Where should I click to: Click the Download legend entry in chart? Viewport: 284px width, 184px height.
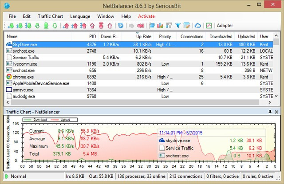point(35,120)
